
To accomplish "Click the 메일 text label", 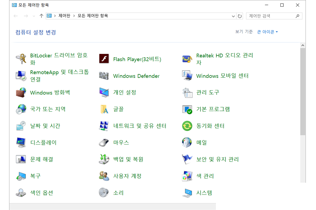I will pyautogui.click(x=202, y=143).
